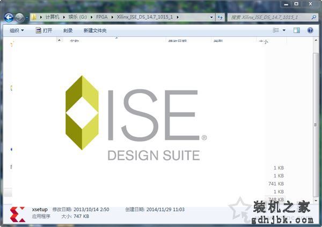Screen dimensions: 322x227
Task: Expand the arrow after 计算机 in the path
Action: point(64,17)
